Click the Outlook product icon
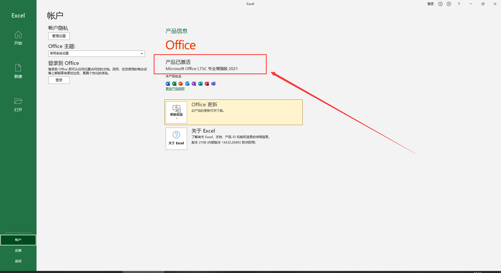Screen dimensions: 501x273 point(187,84)
